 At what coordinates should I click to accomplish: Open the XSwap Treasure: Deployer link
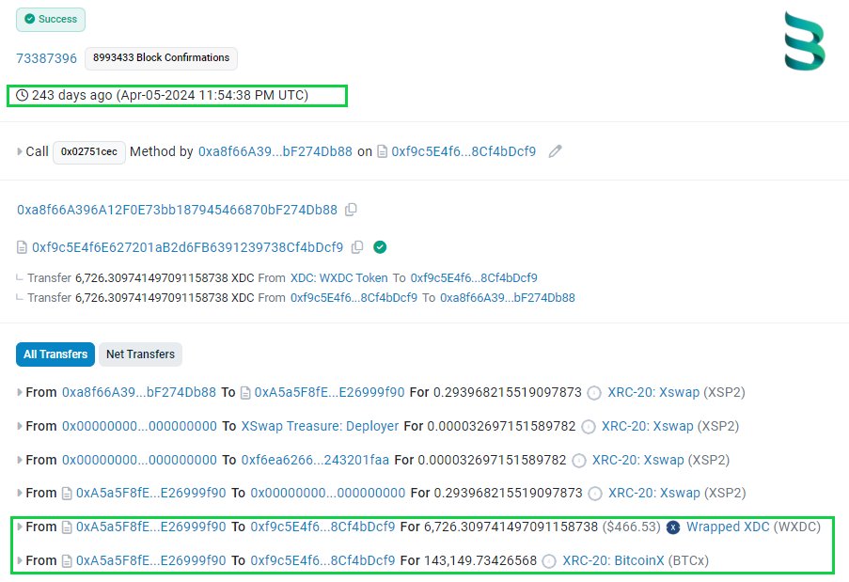(x=320, y=426)
